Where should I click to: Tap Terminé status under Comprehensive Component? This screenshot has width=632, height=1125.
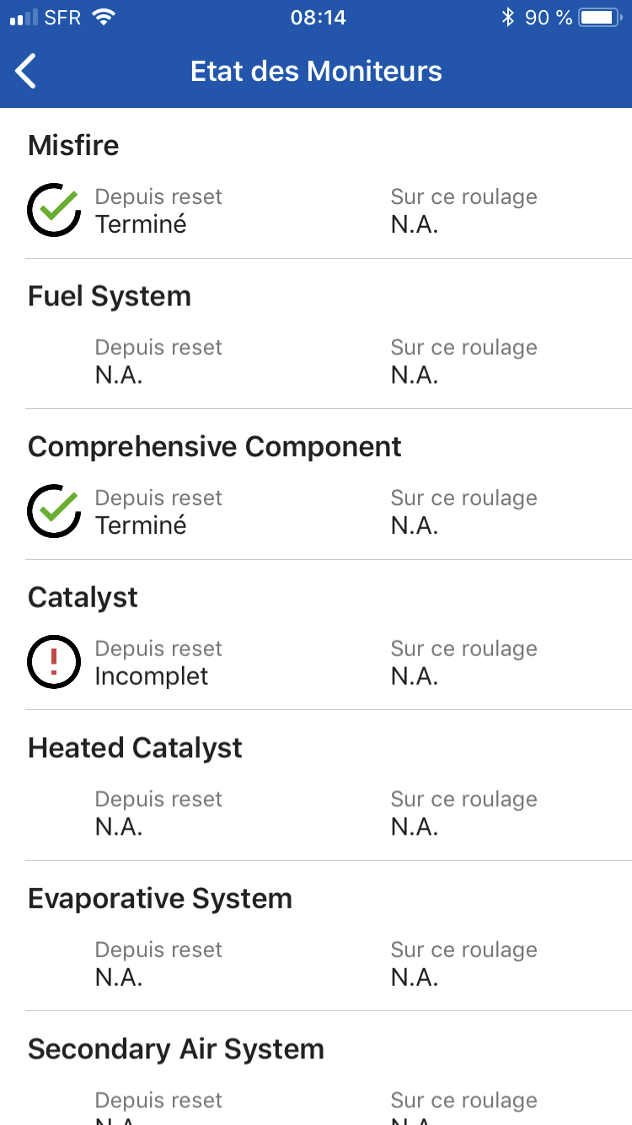(141, 525)
